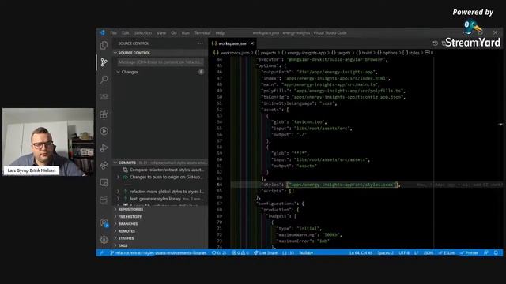Open the View menu
The height and width of the screenshot is (284, 506).
point(161,33)
